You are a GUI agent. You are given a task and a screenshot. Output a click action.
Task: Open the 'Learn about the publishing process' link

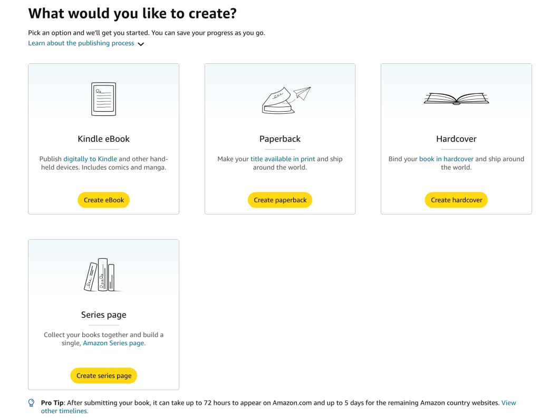tap(81, 43)
